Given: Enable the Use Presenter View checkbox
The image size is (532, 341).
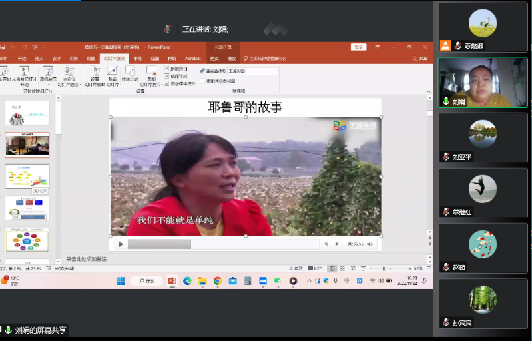Looking at the screenshot, I should tap(202, 81).
